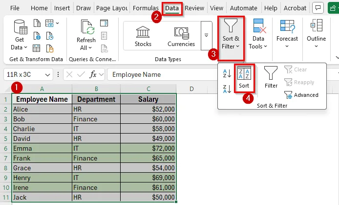This screenshot has height=205, width=339.
Task: Click the green Share button
Action: (x=333, y=8)
